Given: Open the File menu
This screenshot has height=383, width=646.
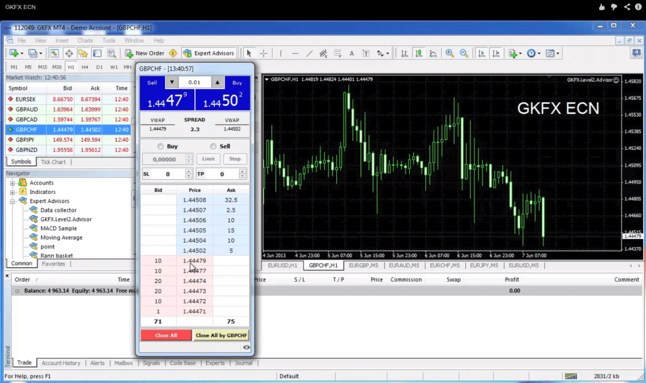Looking at the screenshot, I should click(21, 41).
